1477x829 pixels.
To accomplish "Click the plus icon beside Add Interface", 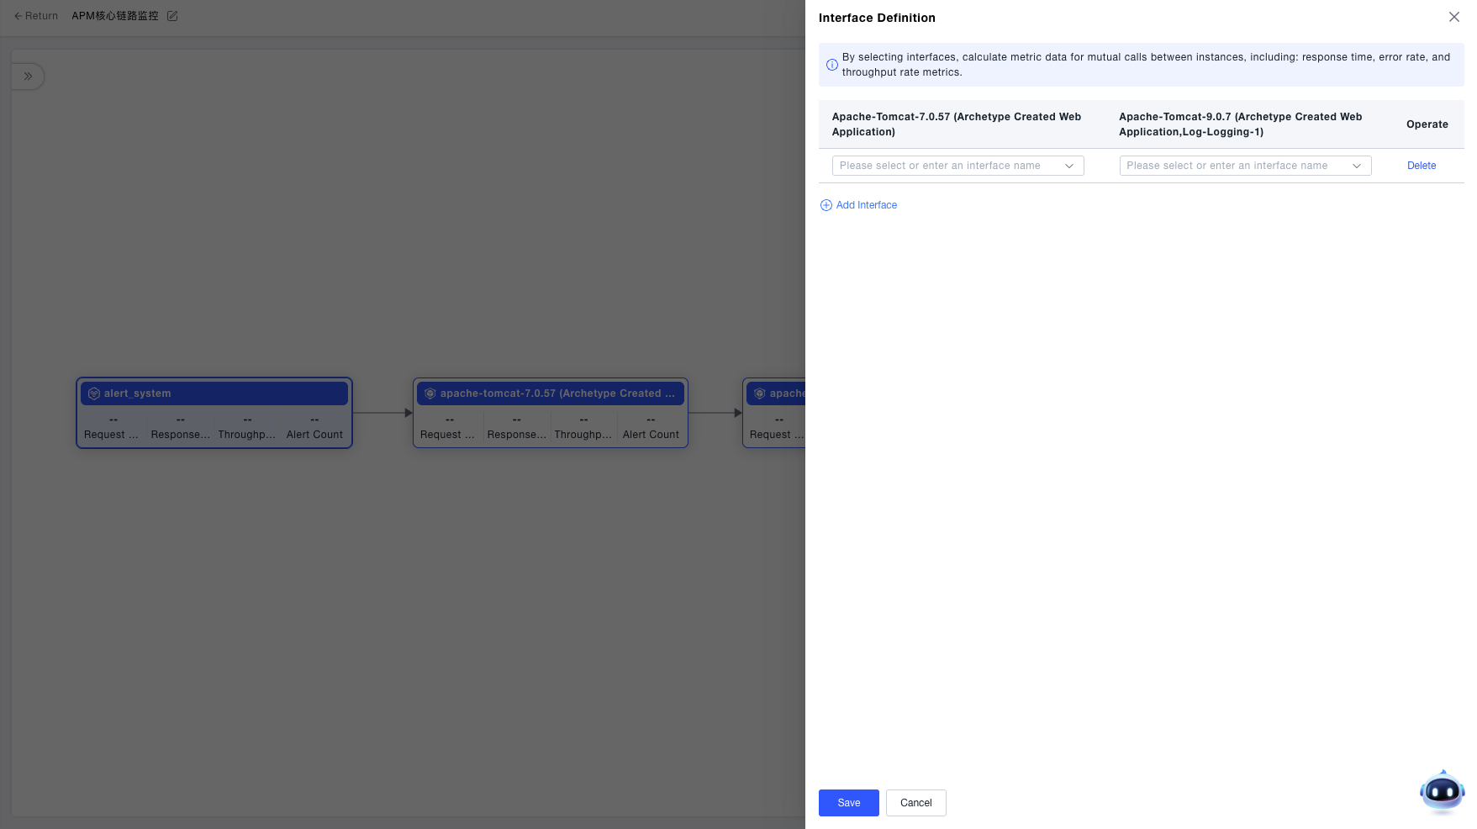I will click(x=826, y=205).
